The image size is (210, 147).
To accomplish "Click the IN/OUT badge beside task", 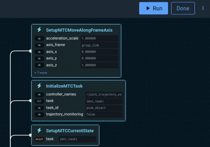I will click(39, 139).
